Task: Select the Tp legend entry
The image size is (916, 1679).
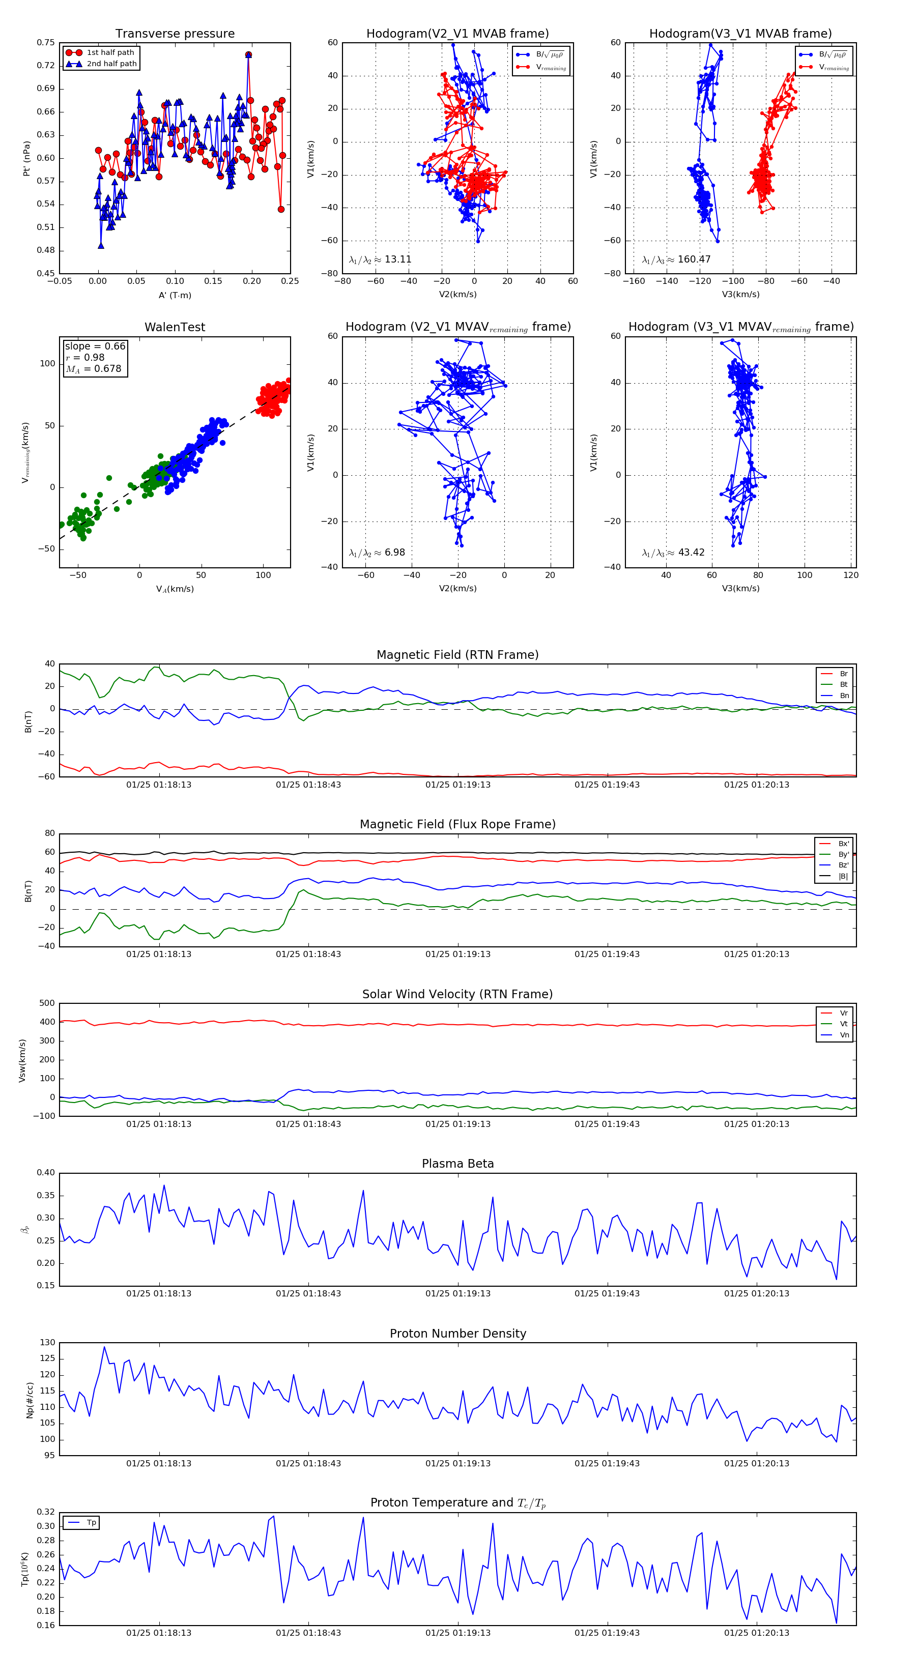Action: (82, 1523)
